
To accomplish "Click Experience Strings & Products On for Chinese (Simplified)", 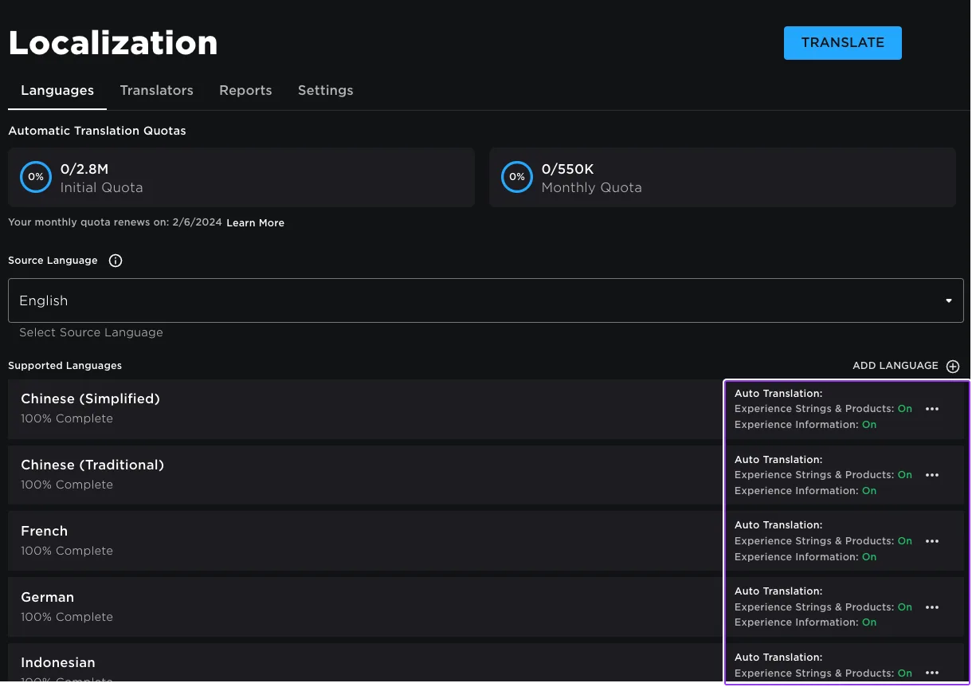I will pyautogui.click(x=823, y=409).
